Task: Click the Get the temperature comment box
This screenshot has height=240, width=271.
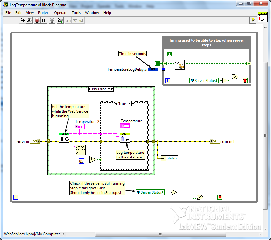Action: click(x=70, y=111)
